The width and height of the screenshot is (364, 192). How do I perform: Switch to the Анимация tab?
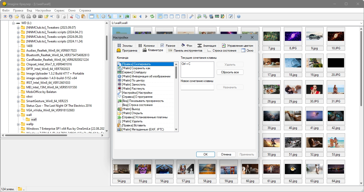tap(207, 45)
